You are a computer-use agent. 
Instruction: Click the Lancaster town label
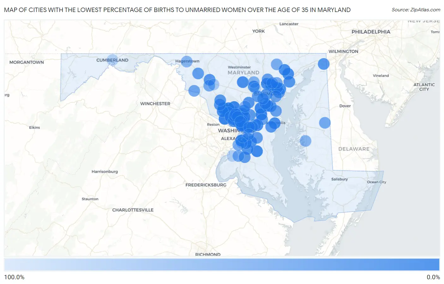coord(289,24)
